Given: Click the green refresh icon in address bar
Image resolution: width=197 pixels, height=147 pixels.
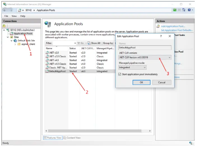Looking at the screenshot, I should click(175, 10).
